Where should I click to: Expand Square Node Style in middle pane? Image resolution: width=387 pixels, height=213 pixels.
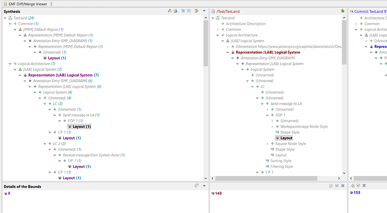tap(267, 144)
